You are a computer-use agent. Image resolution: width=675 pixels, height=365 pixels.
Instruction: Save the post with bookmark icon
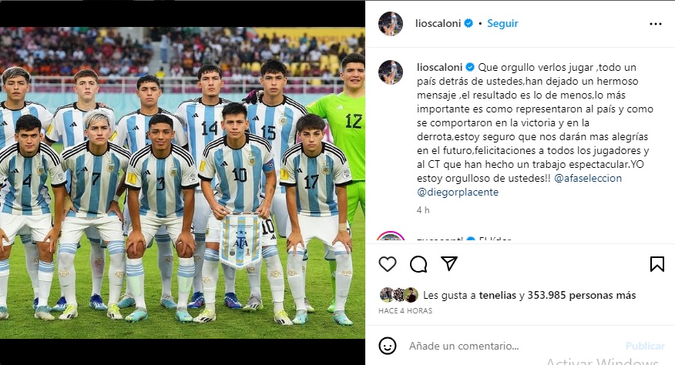point(657,264)
